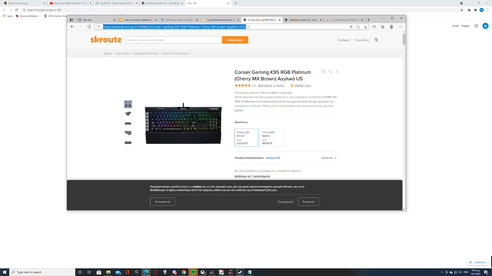Open Edge Collections icon
The width and height of the screenshot is (492, 276).
(x=383, y=27)
